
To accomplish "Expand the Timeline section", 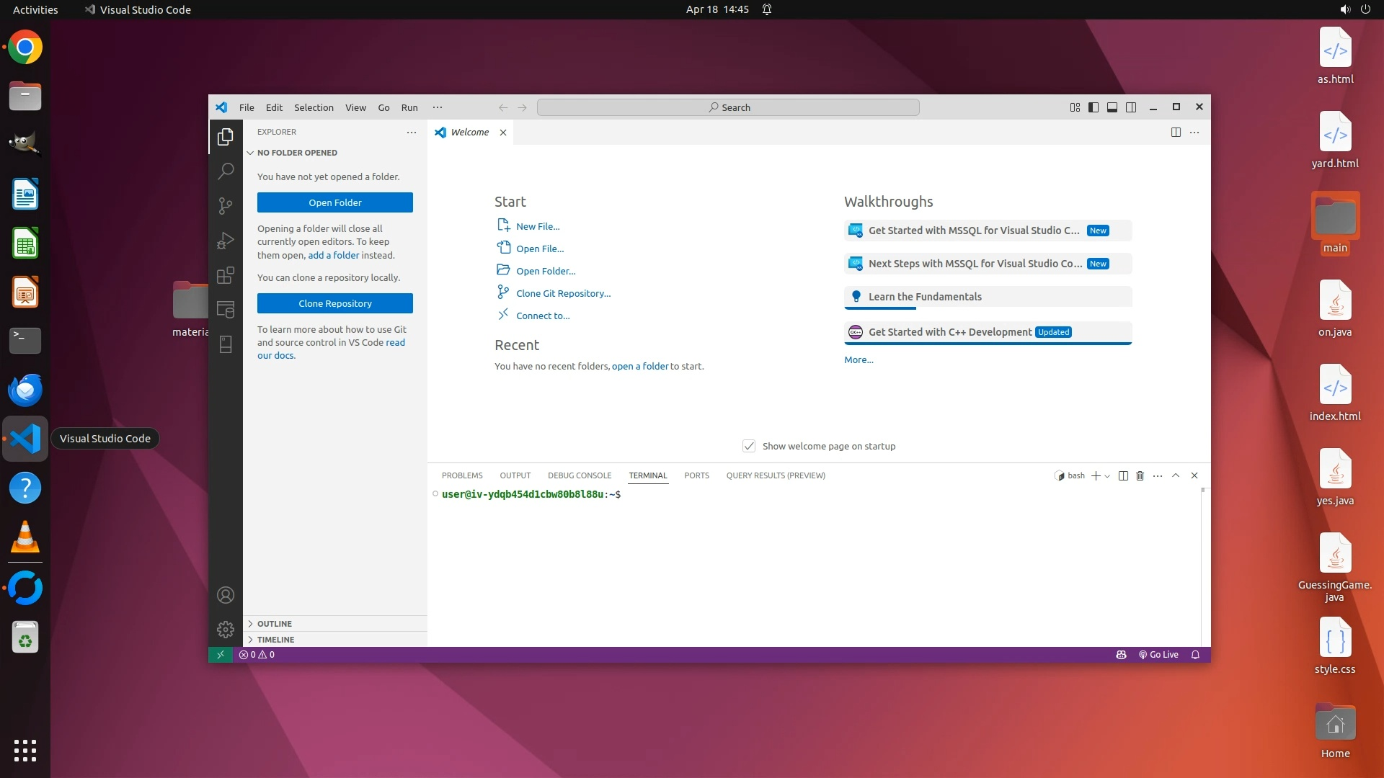I will point(275,640).
